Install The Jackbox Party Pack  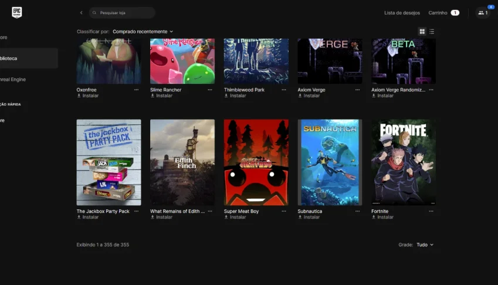[x=87, y=217]
